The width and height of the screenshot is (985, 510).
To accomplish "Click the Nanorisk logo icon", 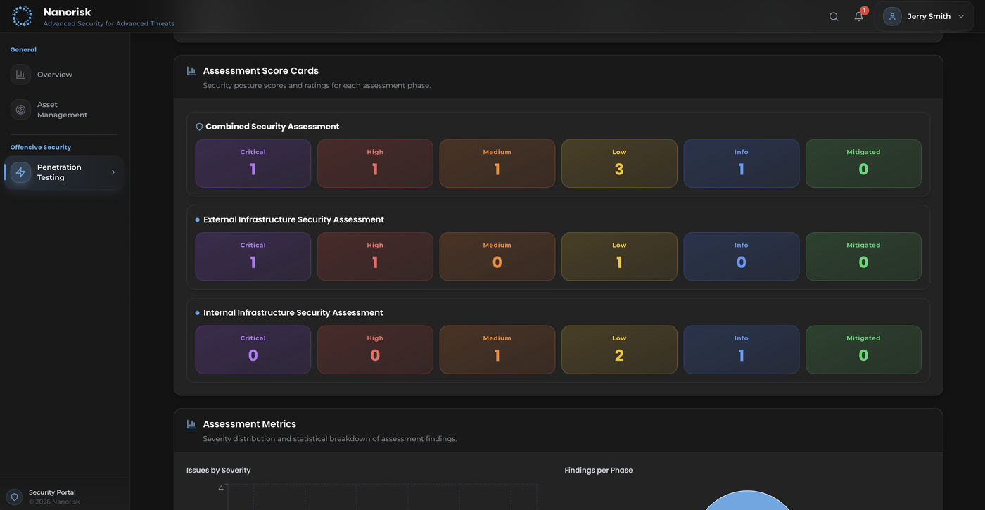I will [x=22, y=16].
